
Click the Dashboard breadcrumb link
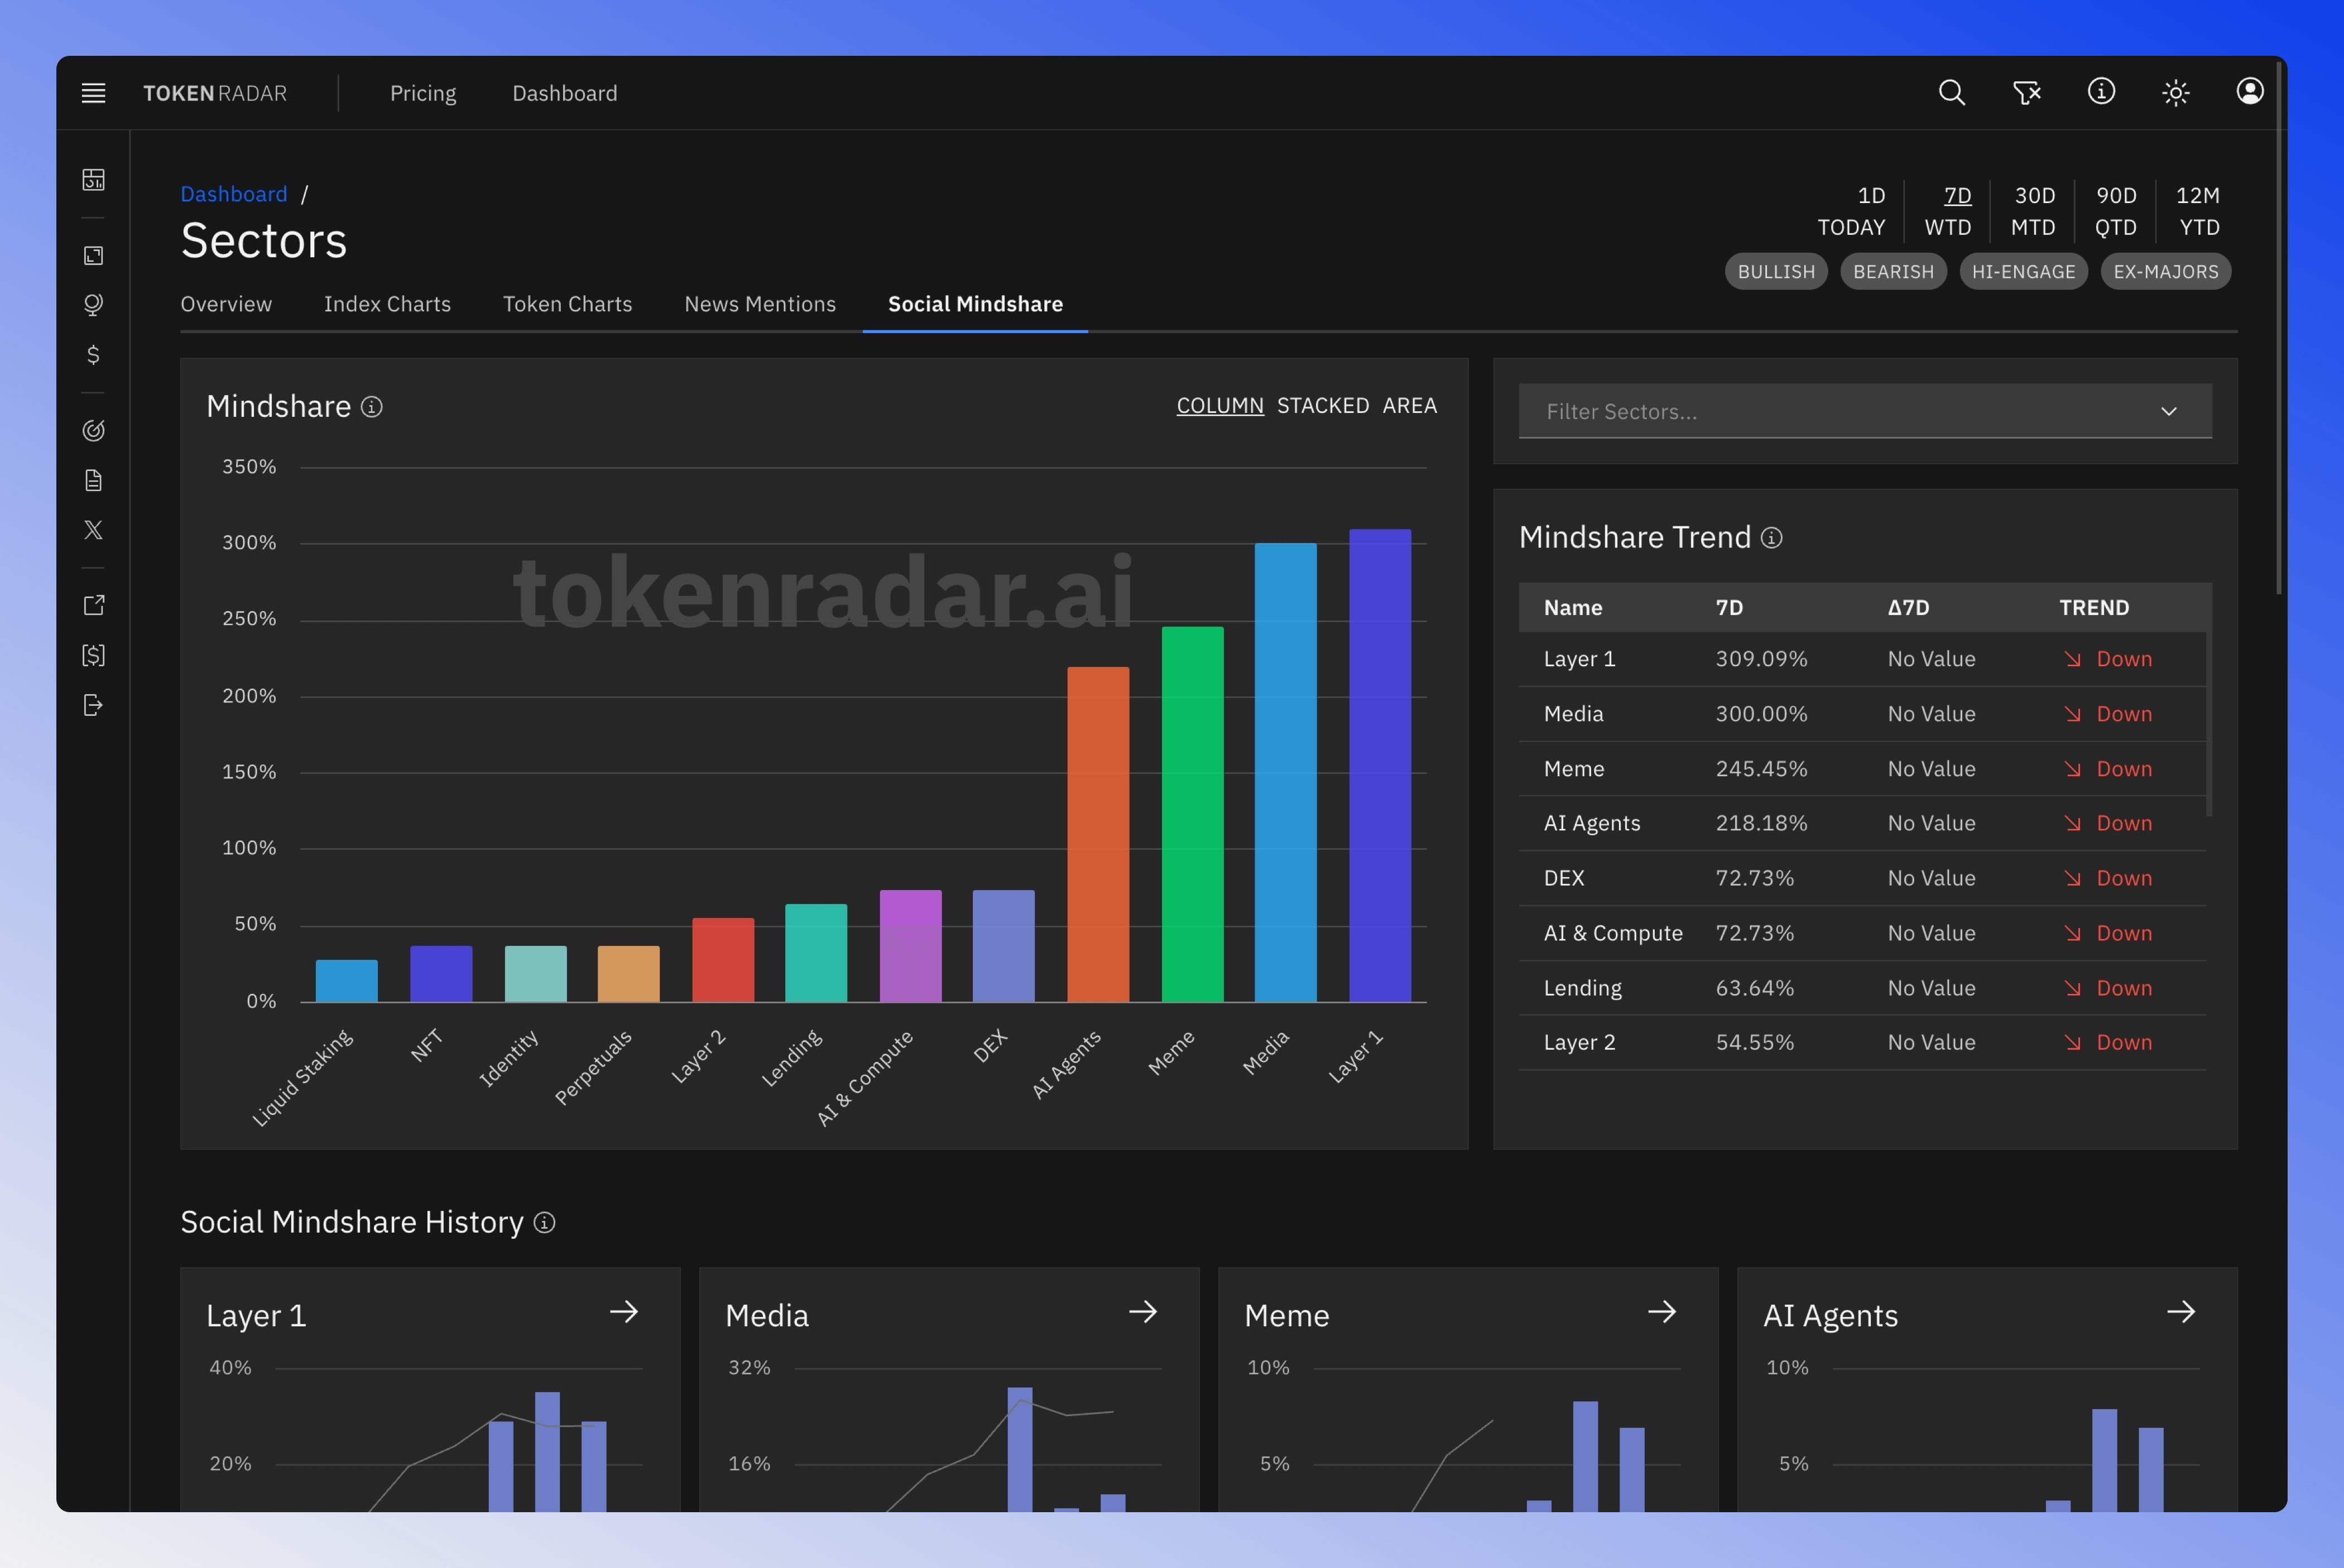coord(233,194)
